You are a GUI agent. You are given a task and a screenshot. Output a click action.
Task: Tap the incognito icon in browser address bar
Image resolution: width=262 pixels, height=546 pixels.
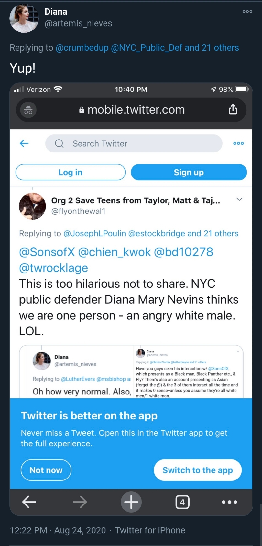click(x=28, y=110)
